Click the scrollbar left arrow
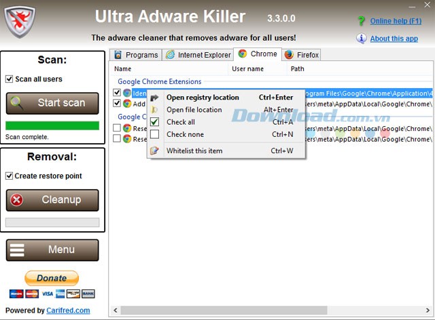435x320 pixels. click(x=116, y=311)
